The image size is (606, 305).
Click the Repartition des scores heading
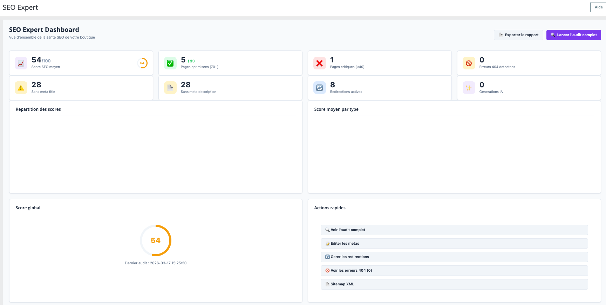(x=38, y=109)
